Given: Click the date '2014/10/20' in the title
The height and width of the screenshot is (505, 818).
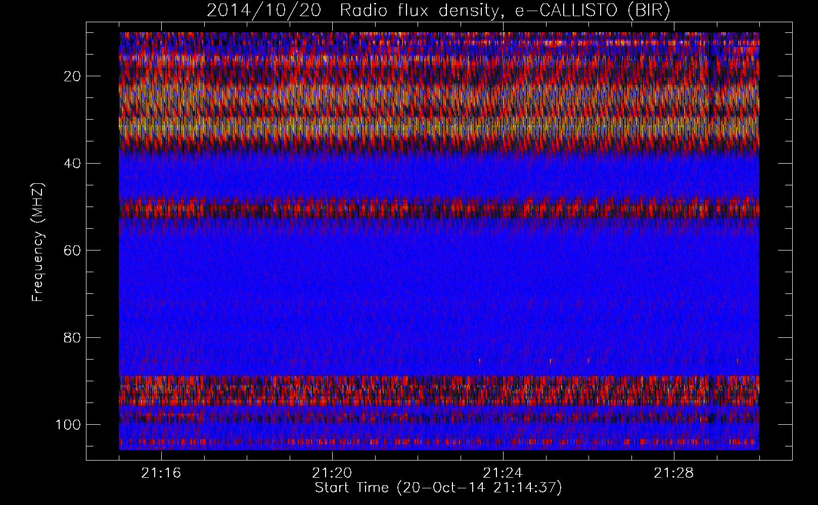Looking at the screenshot, I should click(264, 11).
